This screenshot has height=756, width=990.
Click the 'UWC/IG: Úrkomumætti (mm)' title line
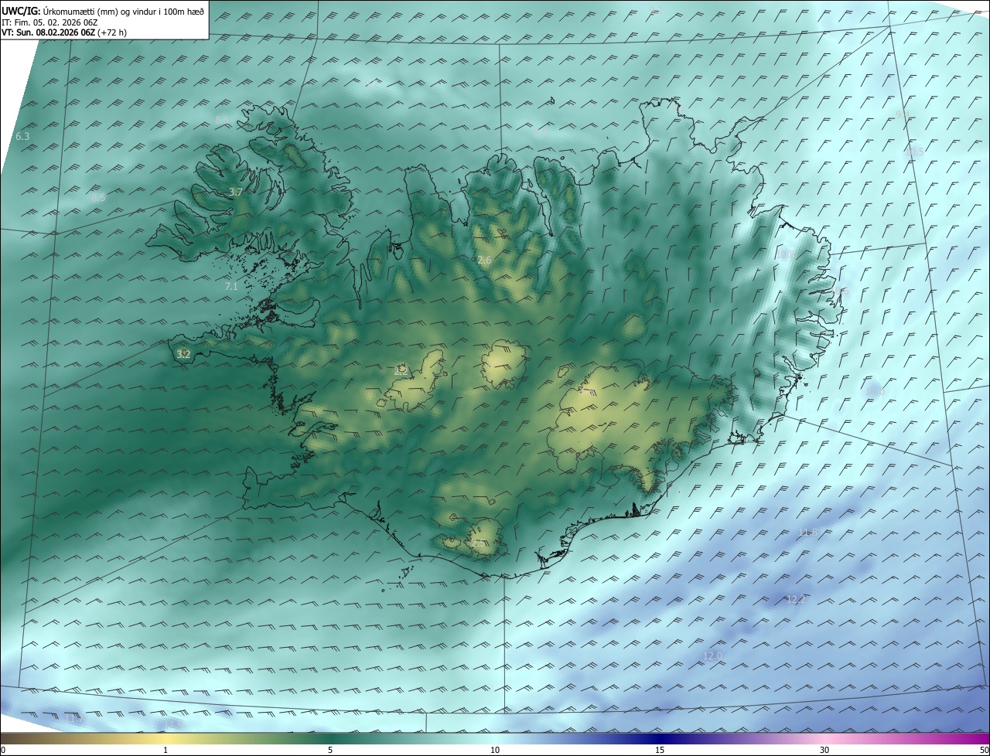pyautogui.click(x=103, y=11)
